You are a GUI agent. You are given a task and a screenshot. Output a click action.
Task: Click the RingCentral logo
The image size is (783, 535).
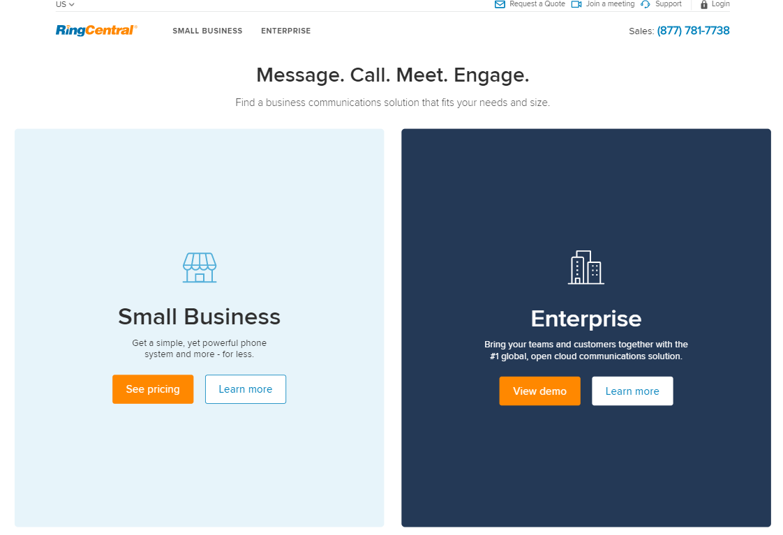click(96, 31)
